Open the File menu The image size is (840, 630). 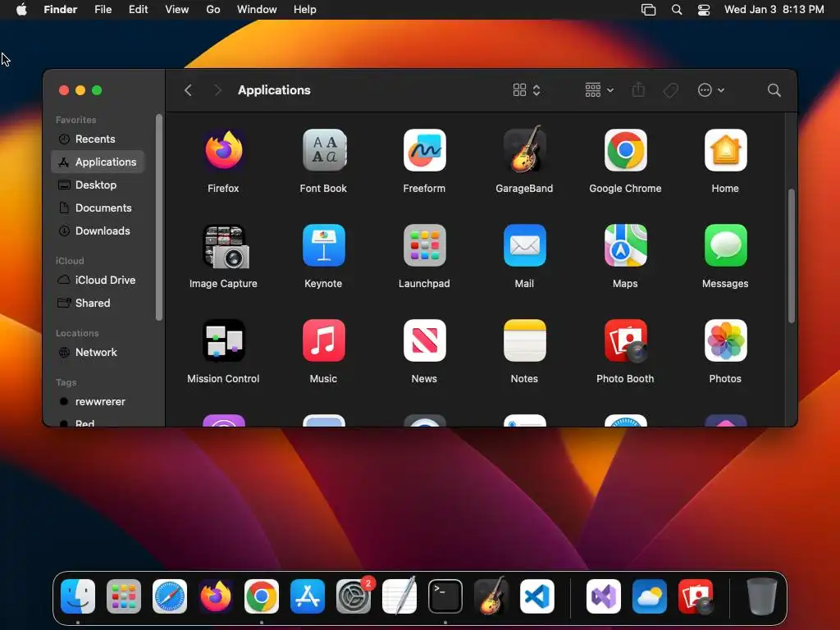(103, 10)
